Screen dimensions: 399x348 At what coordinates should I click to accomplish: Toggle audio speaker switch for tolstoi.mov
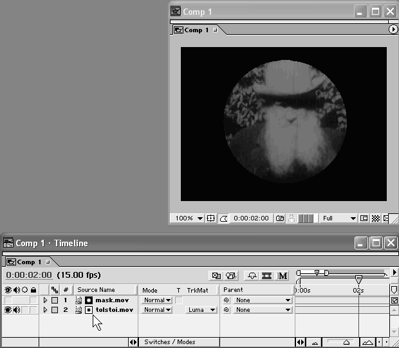pyautogui.click(x=16, y=310)
